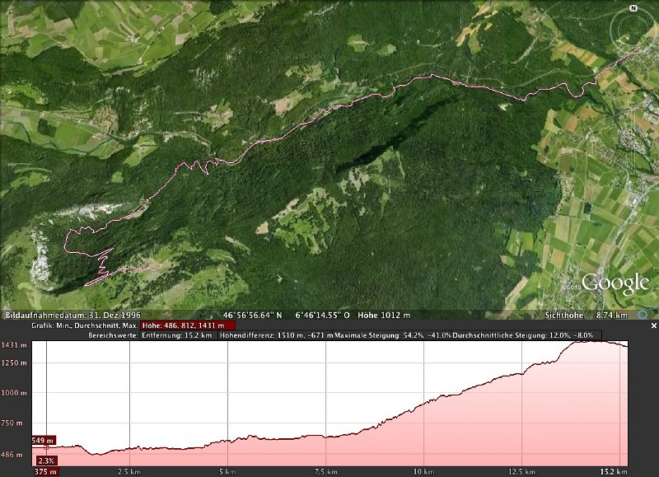The height and width of the screenshot is (477, 659).
Task: Click the 2.3% slope indicator label
Action: [46, 461]
